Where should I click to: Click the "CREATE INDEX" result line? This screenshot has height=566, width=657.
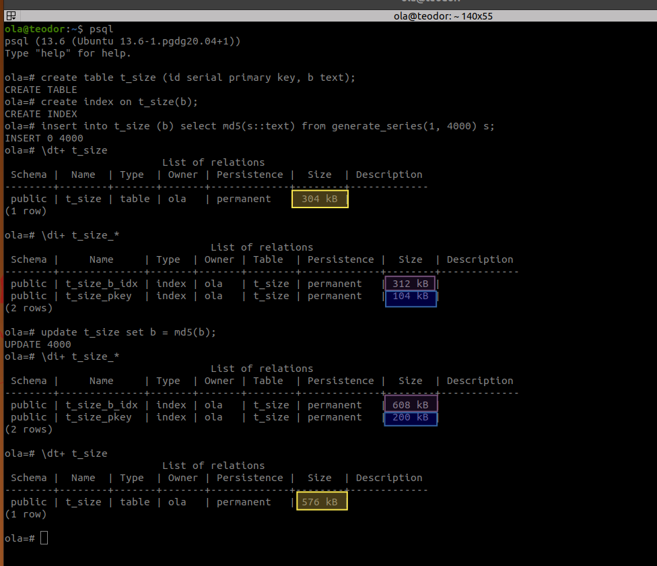pyautogui.click(x=41, y=114)
